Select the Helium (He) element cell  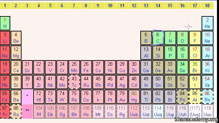click(207, 23)
